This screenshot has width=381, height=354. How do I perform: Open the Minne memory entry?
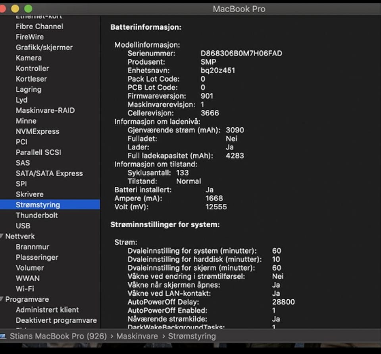(26, 121)
